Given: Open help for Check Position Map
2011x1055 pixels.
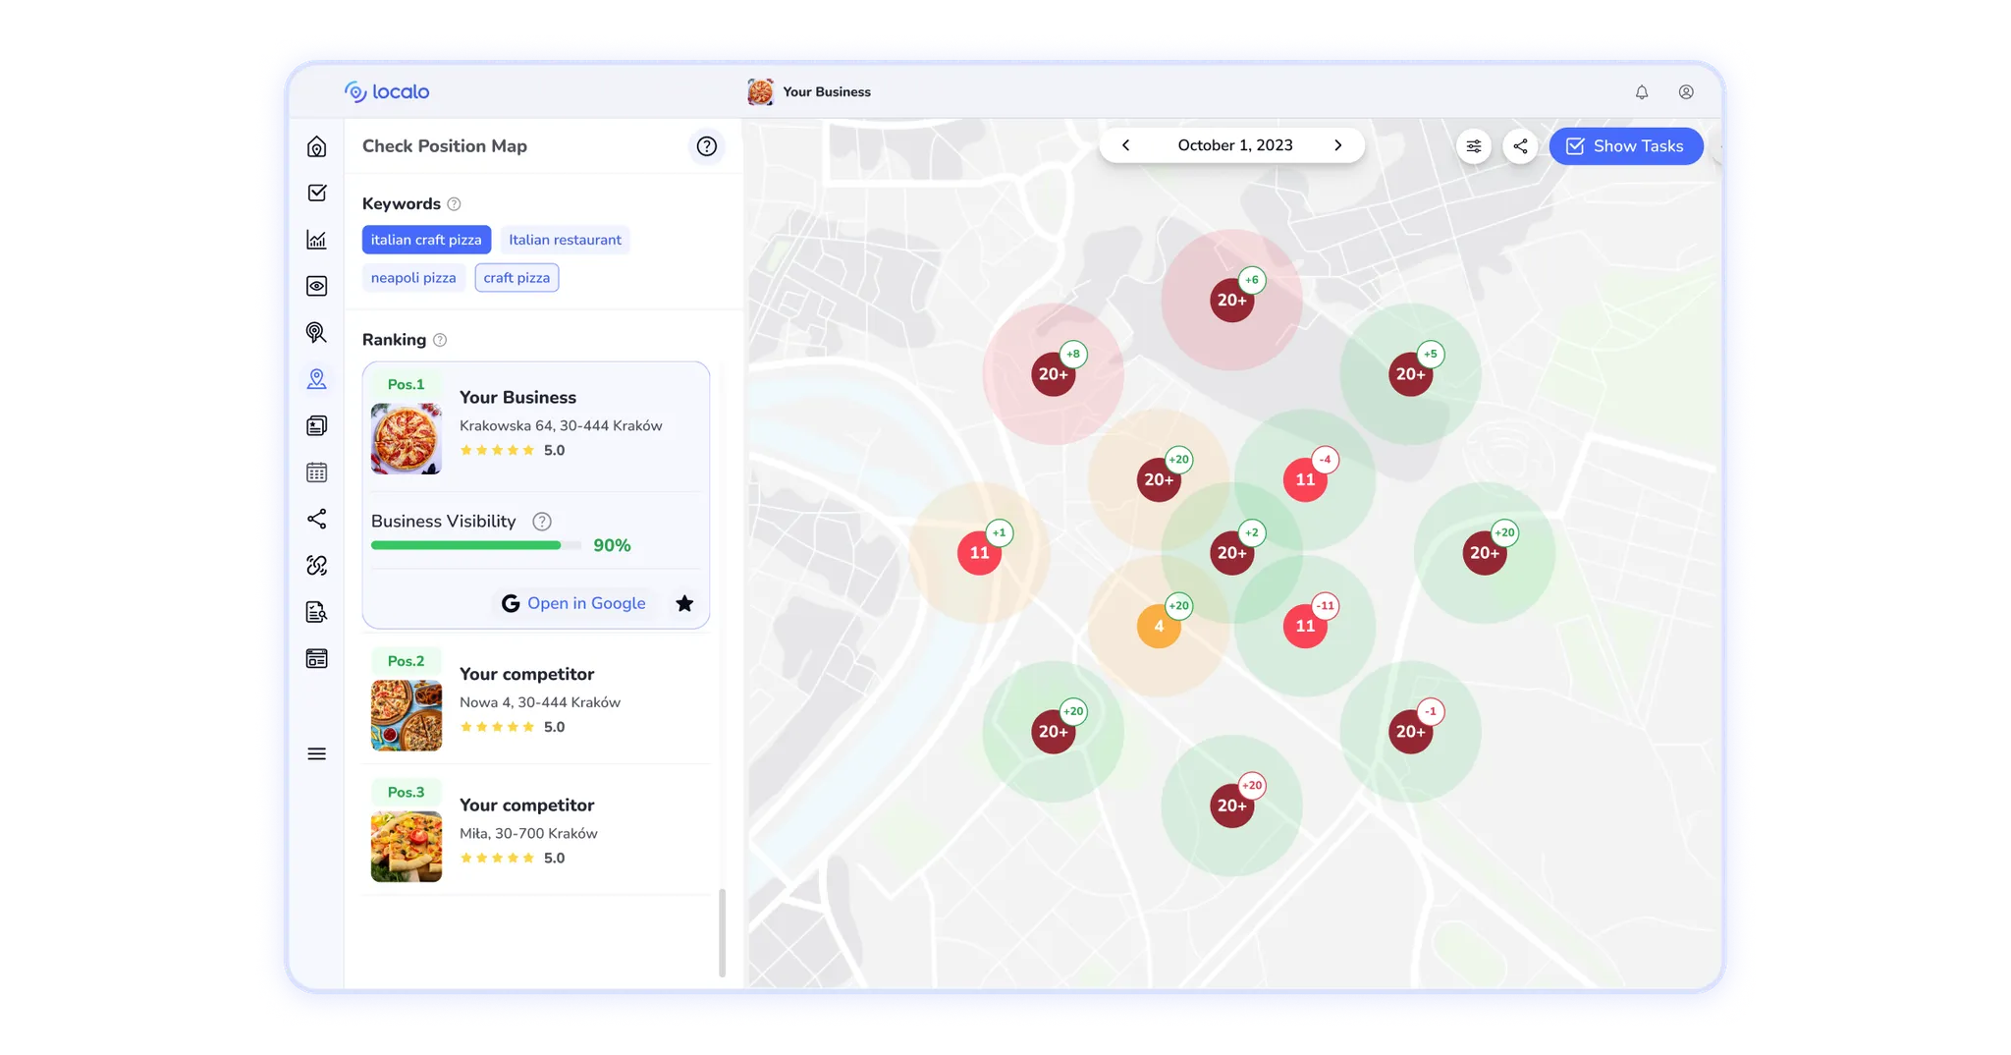Looking at the screenshot, I should (706, 146).
